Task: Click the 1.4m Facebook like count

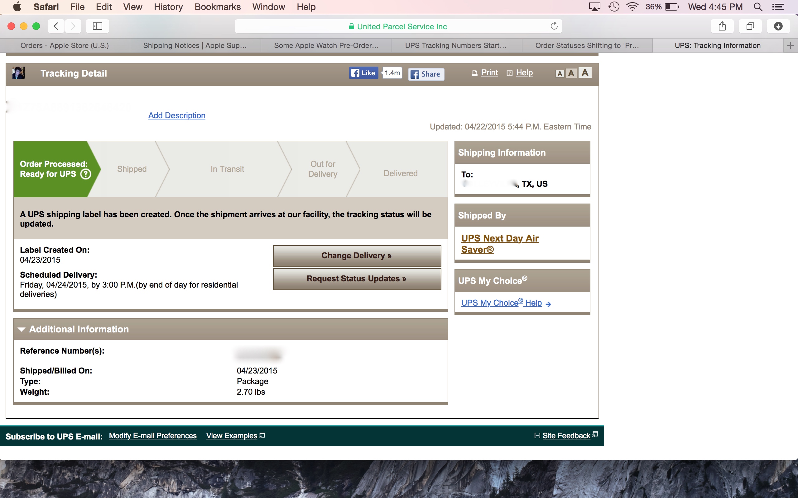Action: coord(392,73)
